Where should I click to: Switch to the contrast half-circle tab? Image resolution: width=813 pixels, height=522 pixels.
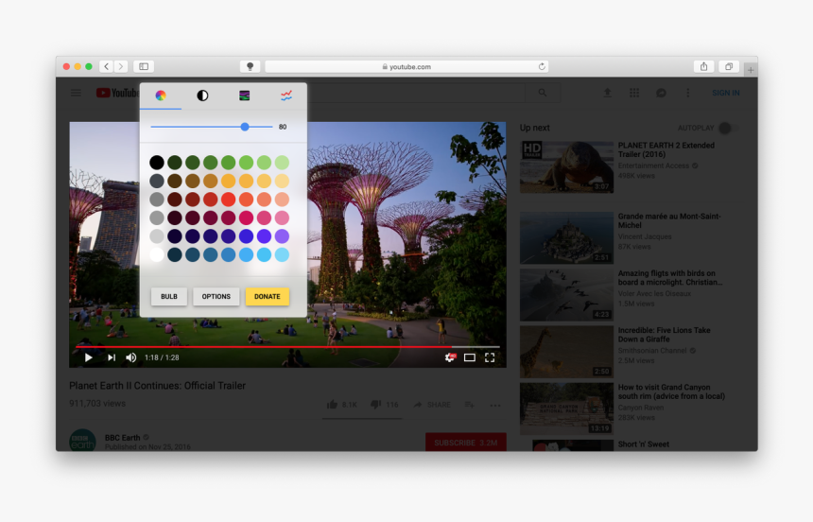[202, 96]
